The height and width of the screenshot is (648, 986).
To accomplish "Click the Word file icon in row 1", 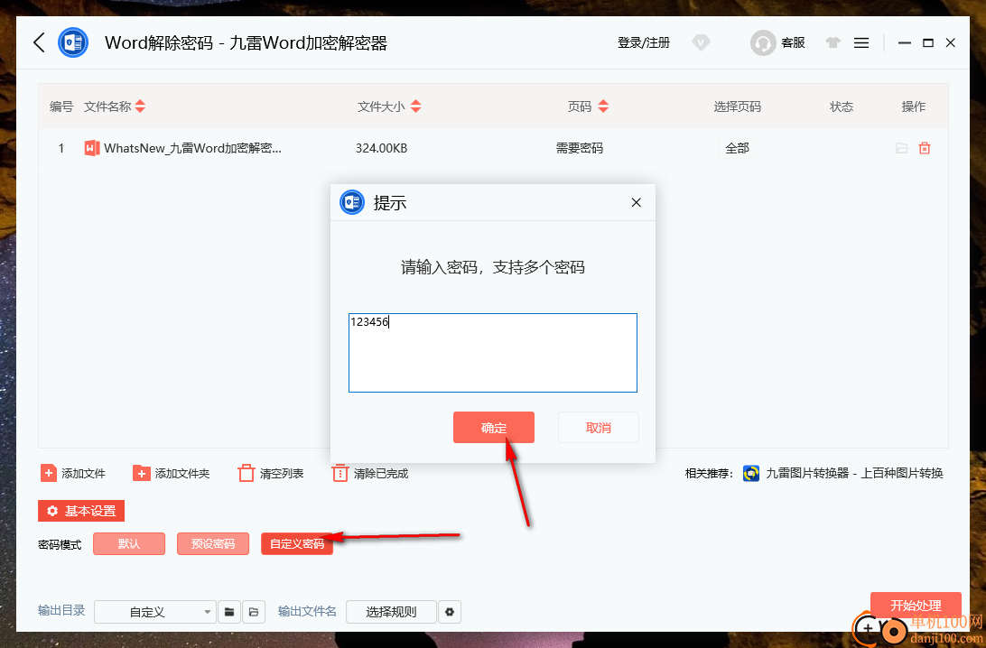I will coord(92,148).
